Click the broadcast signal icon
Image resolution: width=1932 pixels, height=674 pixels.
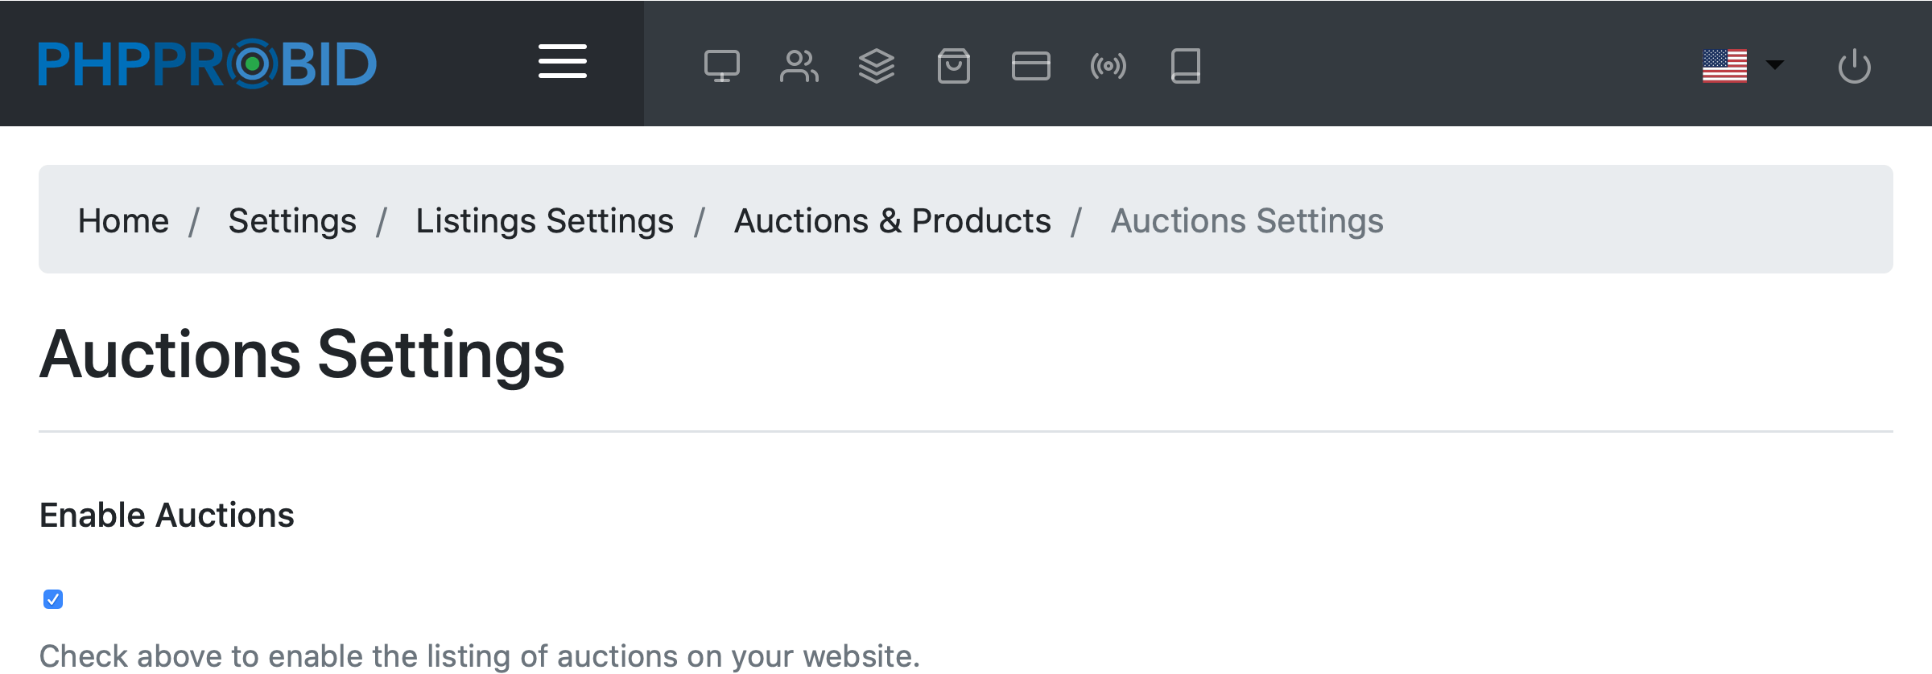(1108, 66)
